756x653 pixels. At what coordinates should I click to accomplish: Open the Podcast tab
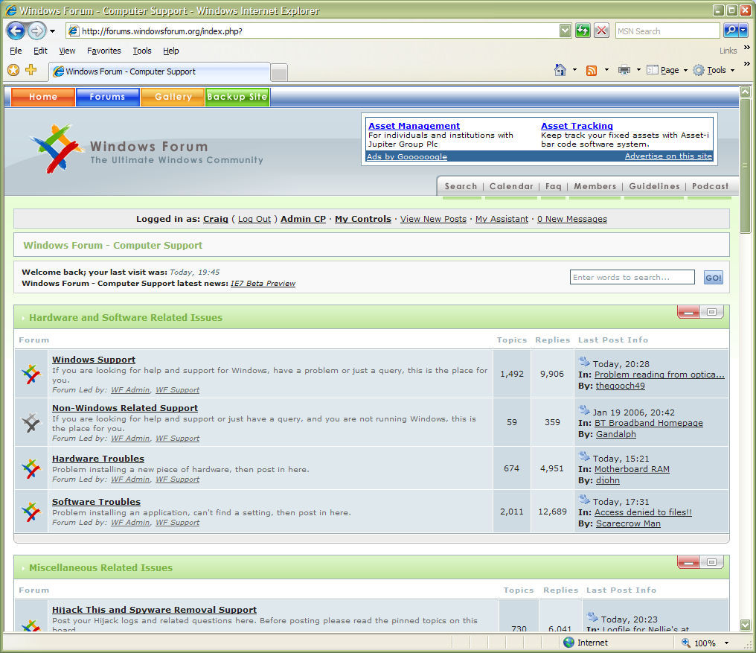(710, 186)
